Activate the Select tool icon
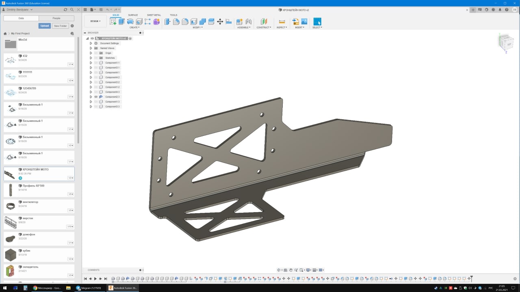Image resolution: width=520 pixels, height=292 pixels. point(317,21)
